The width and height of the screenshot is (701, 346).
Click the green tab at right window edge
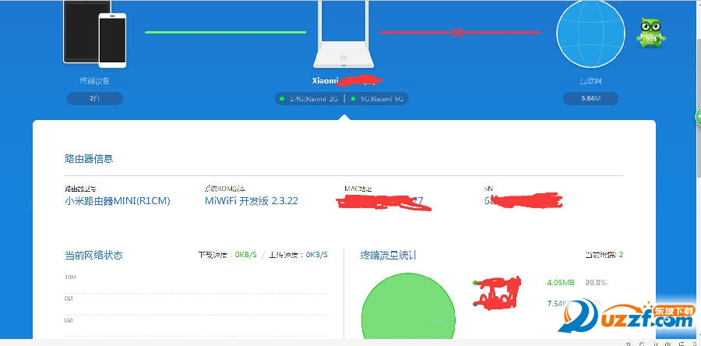(698, 117)
